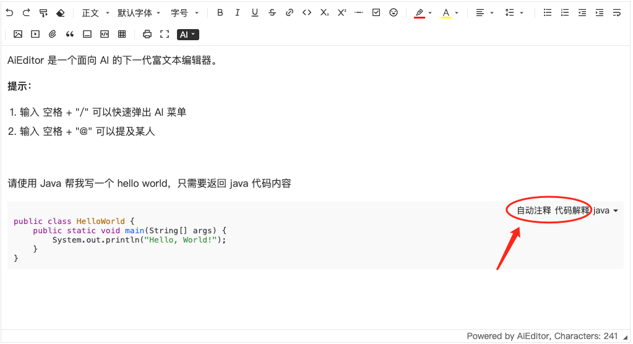Click the Redo arrow icon

pos(26,13)
